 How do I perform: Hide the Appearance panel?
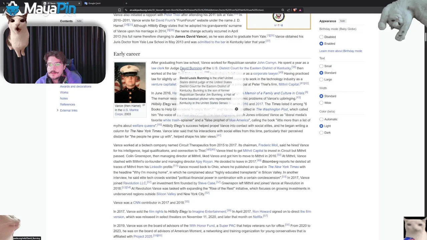click(342, 21)
